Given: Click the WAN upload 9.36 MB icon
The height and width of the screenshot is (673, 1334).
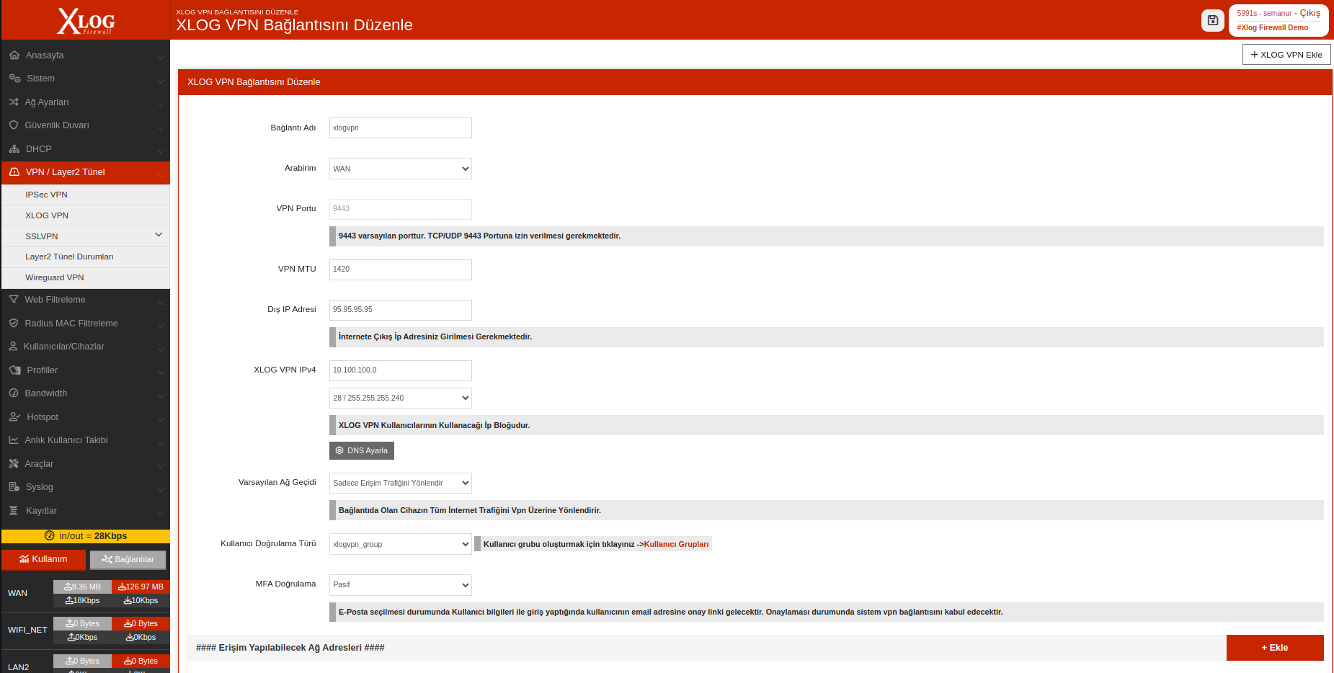Looking at the screenshot, I should click(68, 587).
